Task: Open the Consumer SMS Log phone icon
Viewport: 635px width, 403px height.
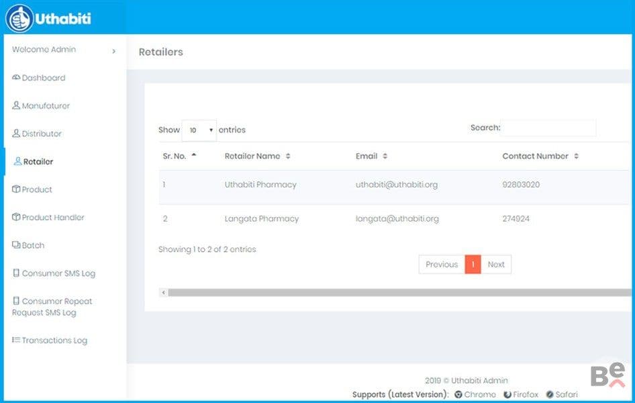Action: 16,273
